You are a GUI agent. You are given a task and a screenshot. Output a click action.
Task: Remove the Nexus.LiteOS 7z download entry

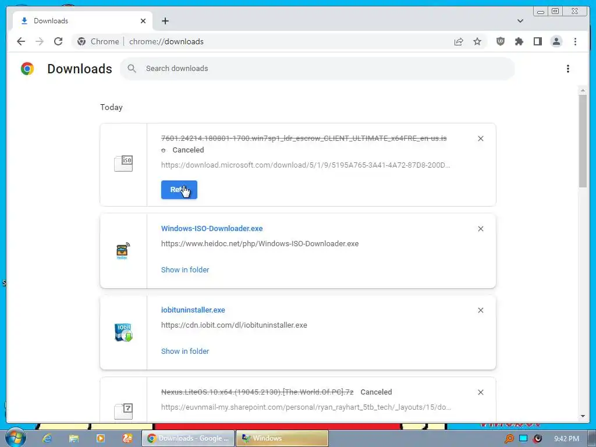pos(480,392)
